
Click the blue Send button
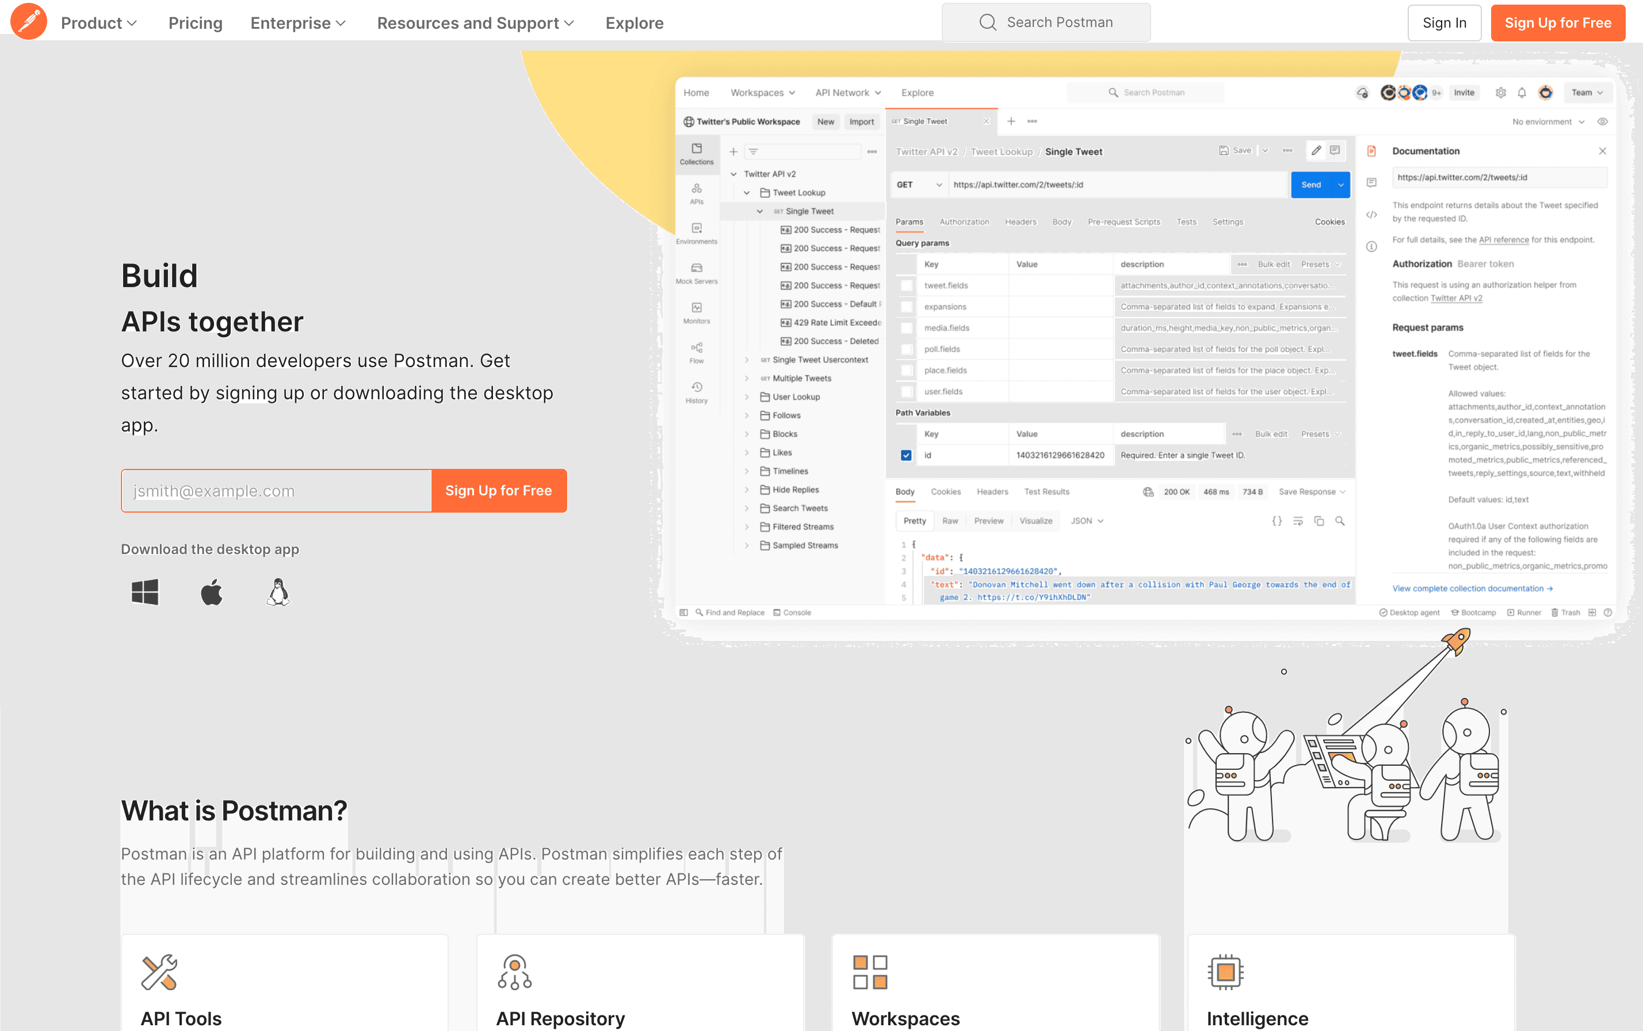click(x=1311, y=185)
